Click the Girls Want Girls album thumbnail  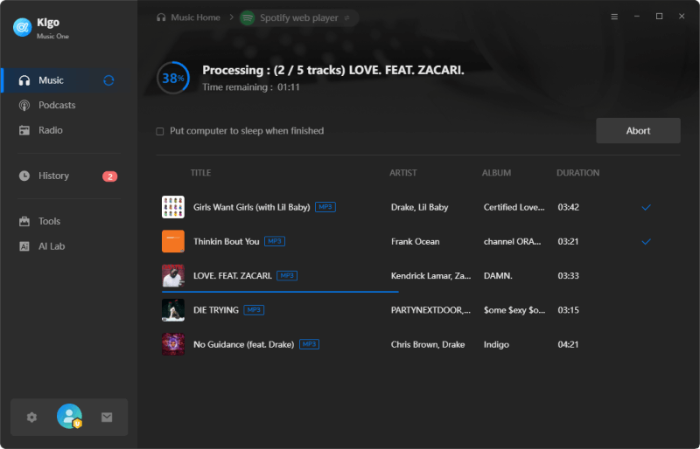point(173,207)
